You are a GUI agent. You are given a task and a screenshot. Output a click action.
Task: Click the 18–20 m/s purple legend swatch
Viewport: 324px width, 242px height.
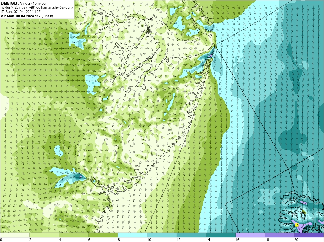(280, 235)
